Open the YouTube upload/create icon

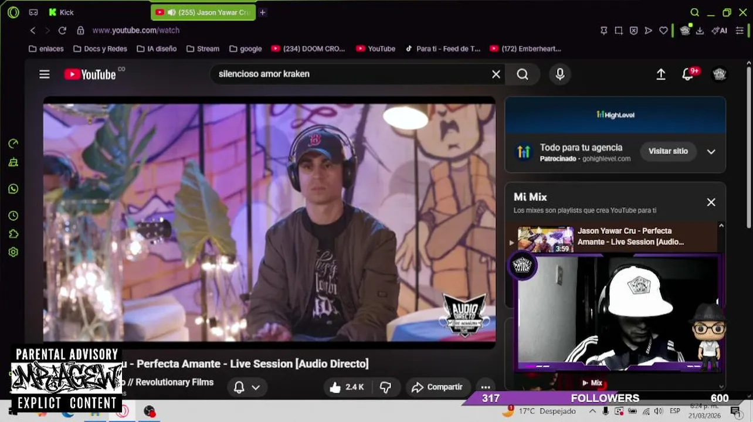[661, 74]
